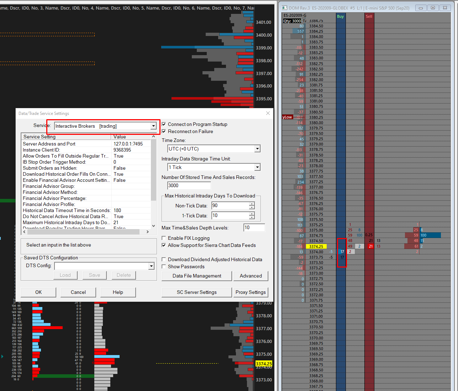
Task: Open Data File Management
Action: [x=197, y=276]
